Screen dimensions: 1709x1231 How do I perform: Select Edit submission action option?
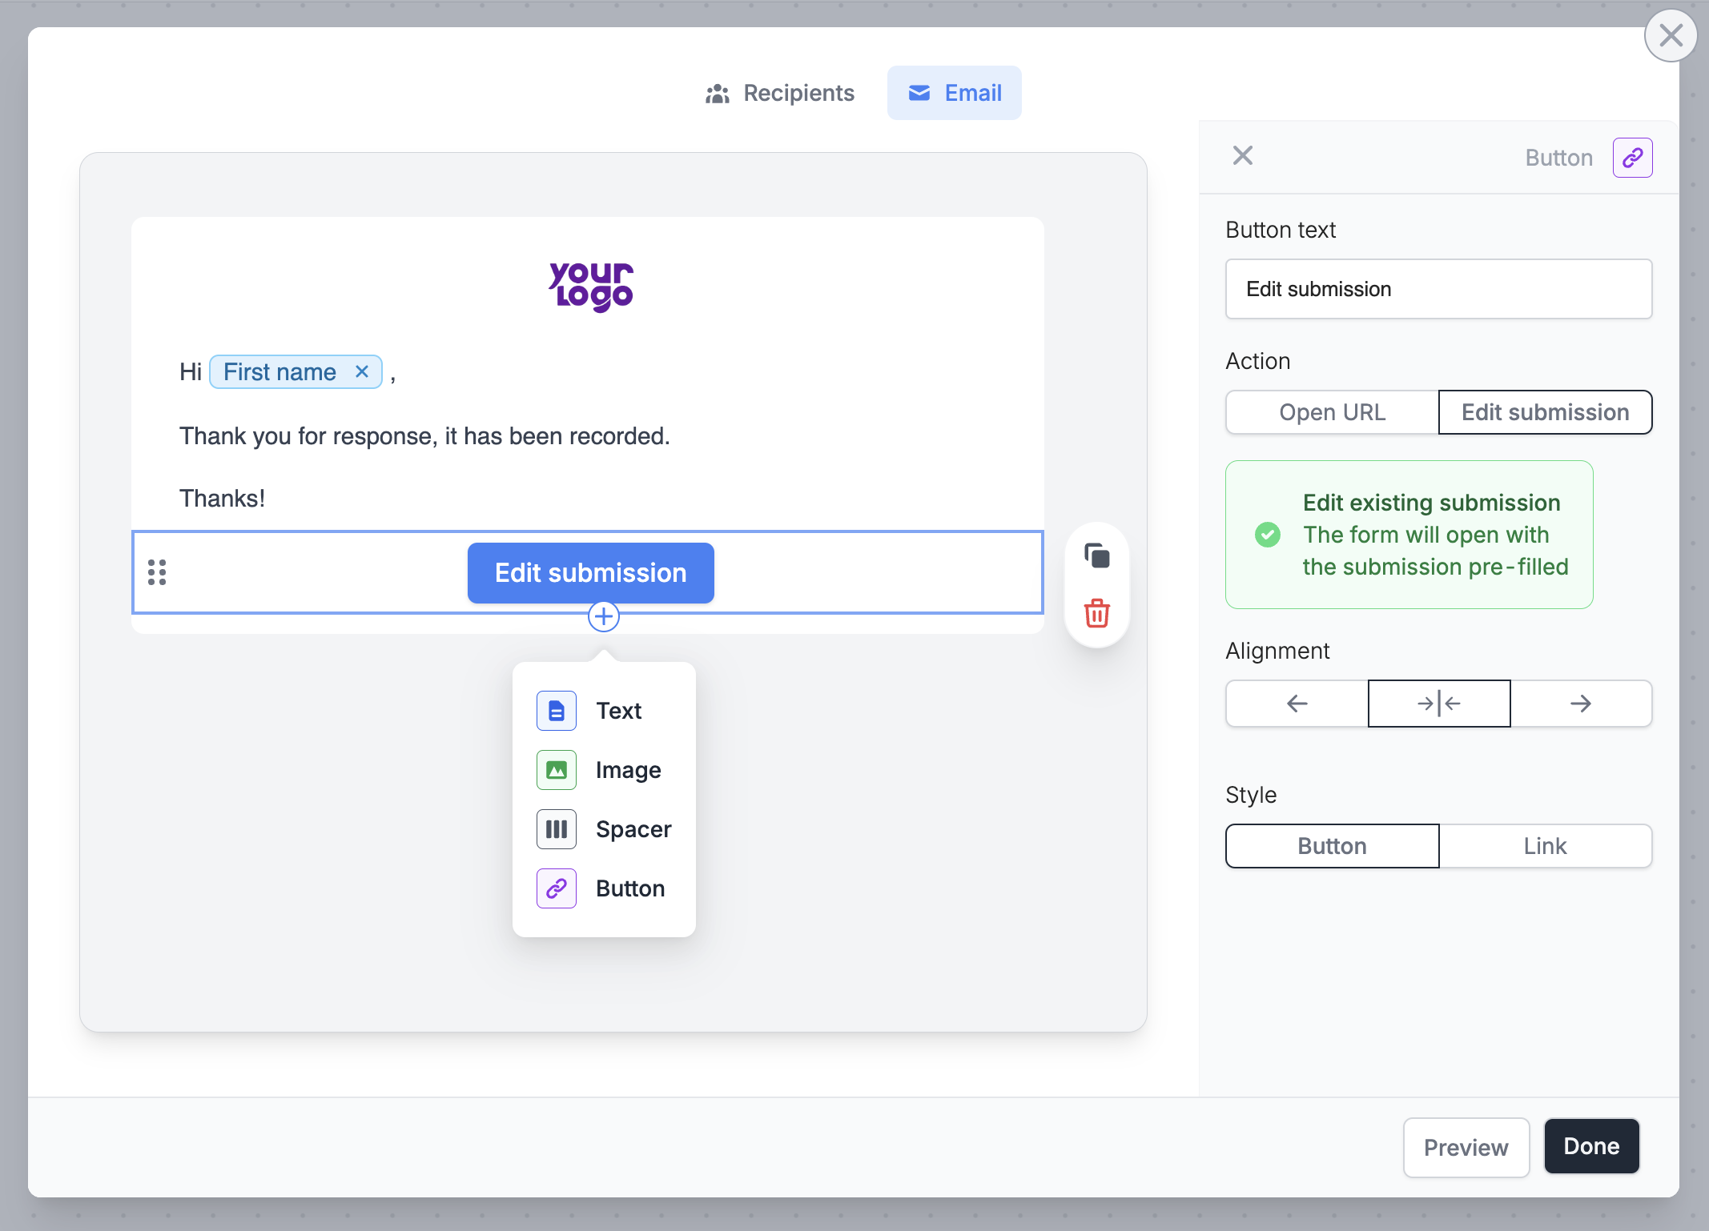pos(1545,412)
